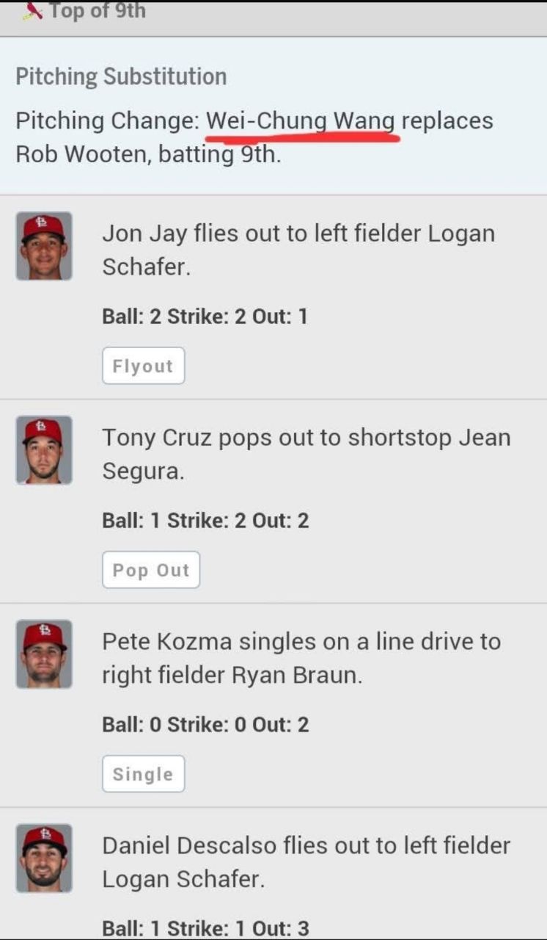Open Pete Kozma's player headshot
Image resolution: width=547 pixels, height=940 pixels.
coord(44,654)
